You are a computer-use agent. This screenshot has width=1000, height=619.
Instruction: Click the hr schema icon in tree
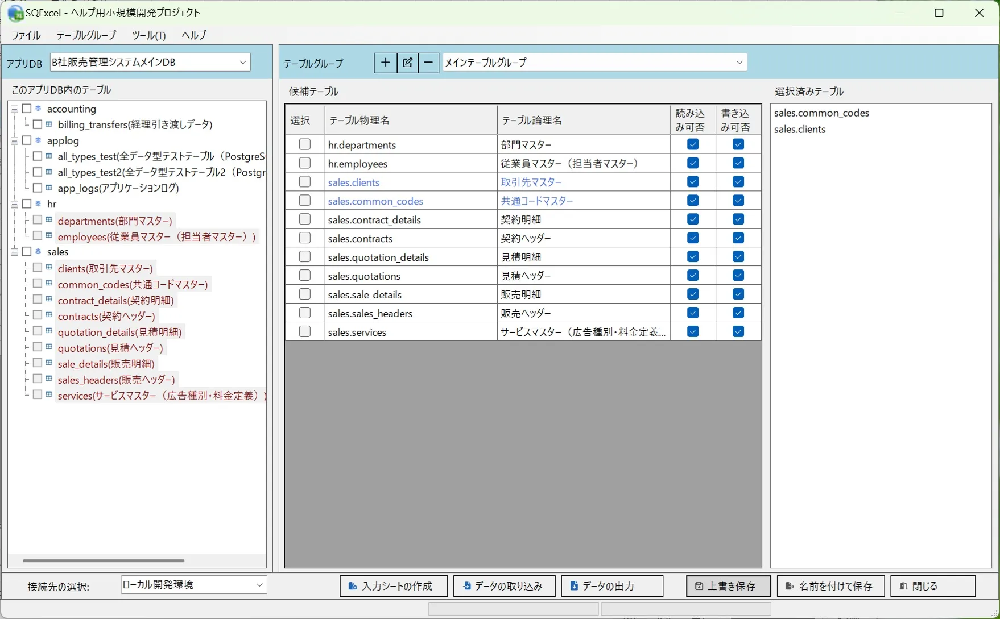(39, 203)
